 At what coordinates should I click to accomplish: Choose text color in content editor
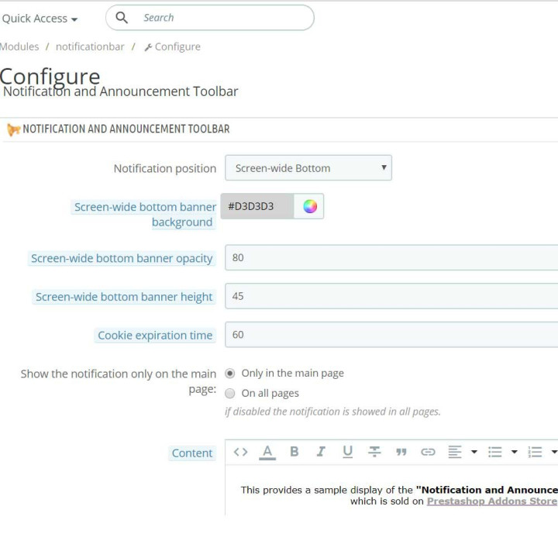pyautogui.click(x=267, y=452)
